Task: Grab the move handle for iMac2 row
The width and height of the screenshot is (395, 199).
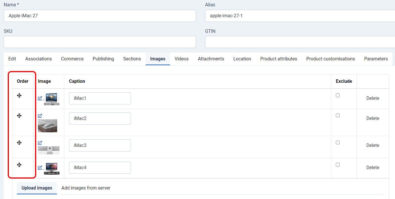Action: click(19, 116)
